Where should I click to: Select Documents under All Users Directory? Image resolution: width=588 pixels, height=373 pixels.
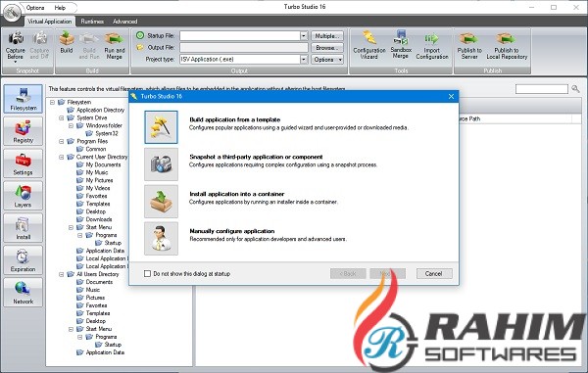(99, 282)
